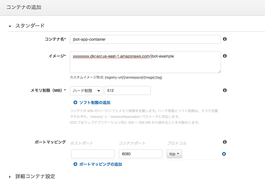Expand the 詳細コンテナ設定 section

tap(9, 176)
